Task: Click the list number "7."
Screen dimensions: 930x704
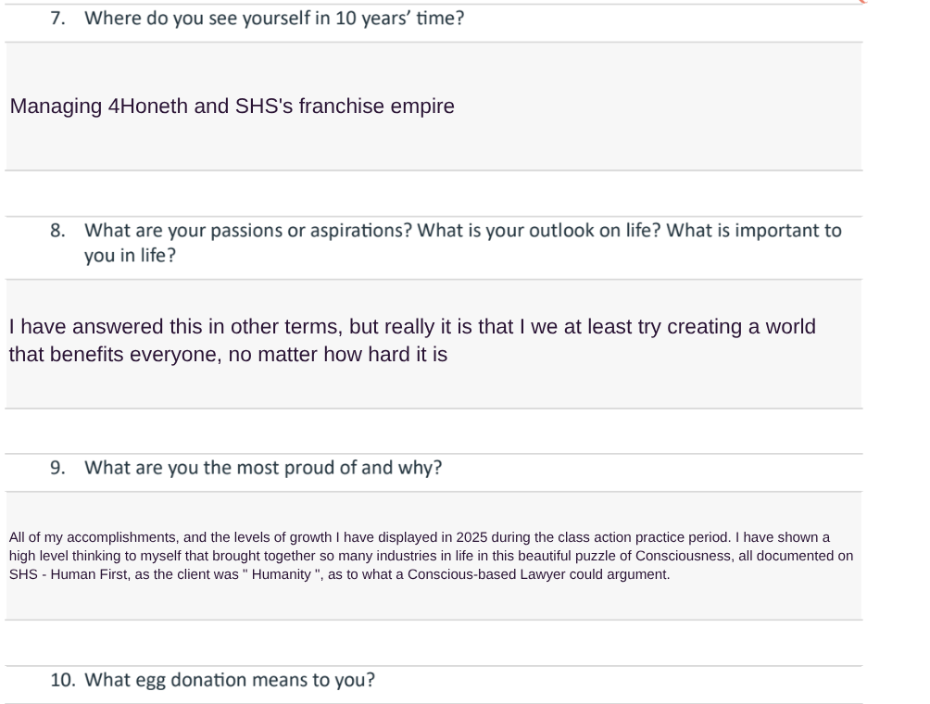Action: [x=57, y=18]
